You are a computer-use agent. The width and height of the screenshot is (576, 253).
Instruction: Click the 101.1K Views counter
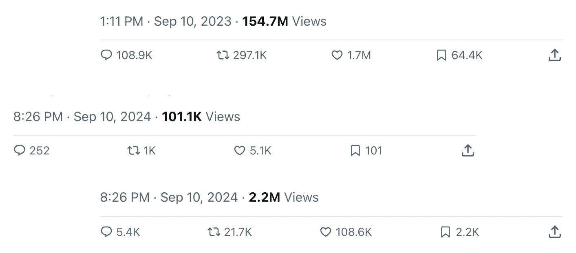(x=182, y=117)
